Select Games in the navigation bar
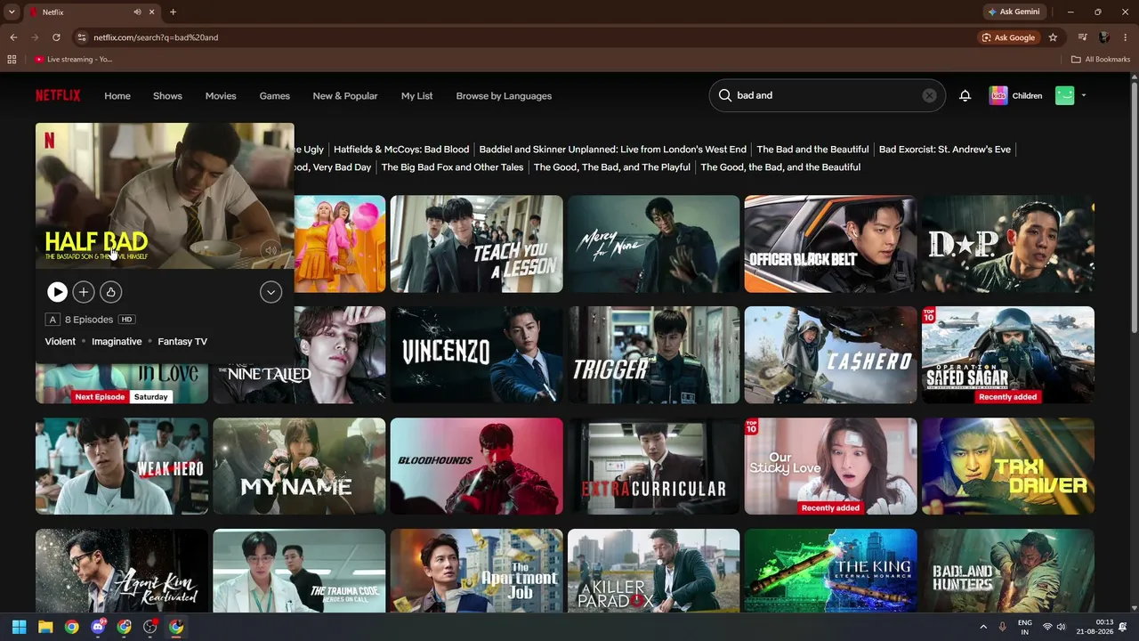1139x641 pixels. tap(274, 95)
